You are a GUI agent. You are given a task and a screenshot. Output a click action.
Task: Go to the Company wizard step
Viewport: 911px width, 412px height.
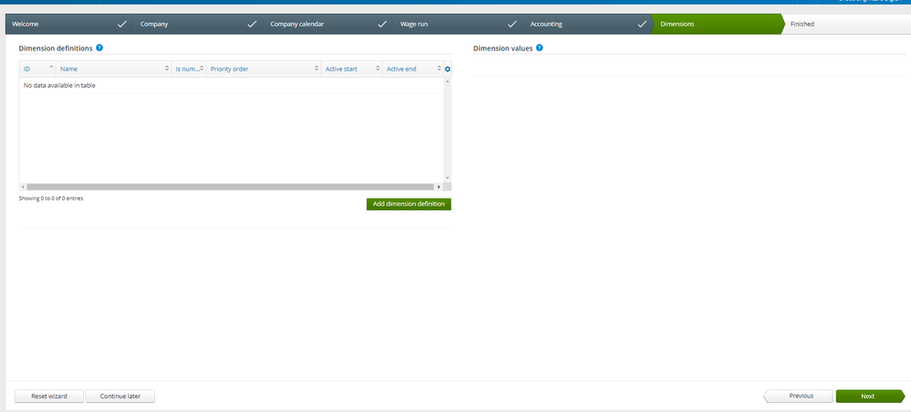click(199, 25)
